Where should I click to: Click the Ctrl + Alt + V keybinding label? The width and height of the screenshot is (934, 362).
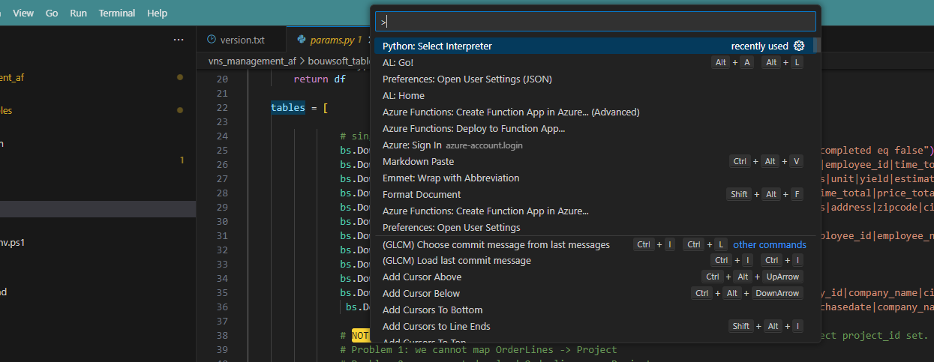[x=766, y=161]
